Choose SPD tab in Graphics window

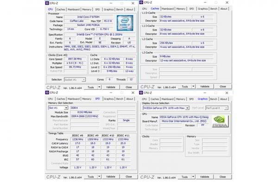pos(191,99)
